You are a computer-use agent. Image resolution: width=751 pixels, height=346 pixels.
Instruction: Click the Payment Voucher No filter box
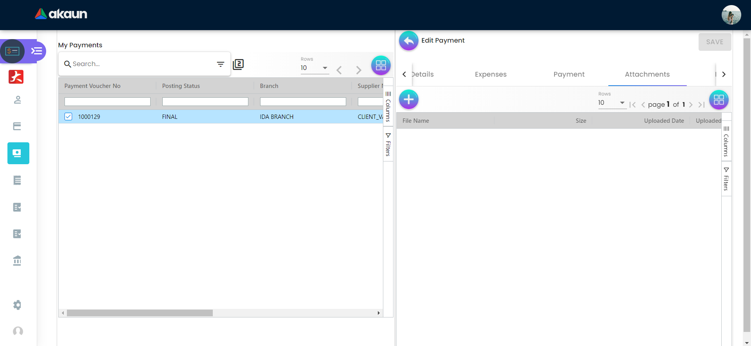click(108, 102)
